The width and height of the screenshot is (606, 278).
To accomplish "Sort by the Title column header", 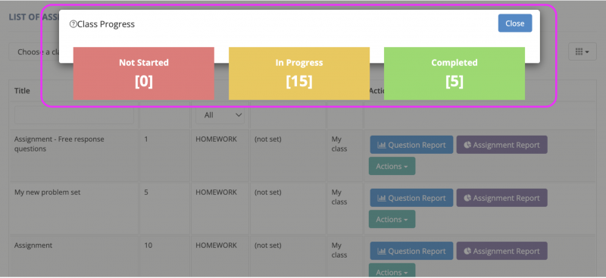I will pyautogui.click(x=22, y=91).
